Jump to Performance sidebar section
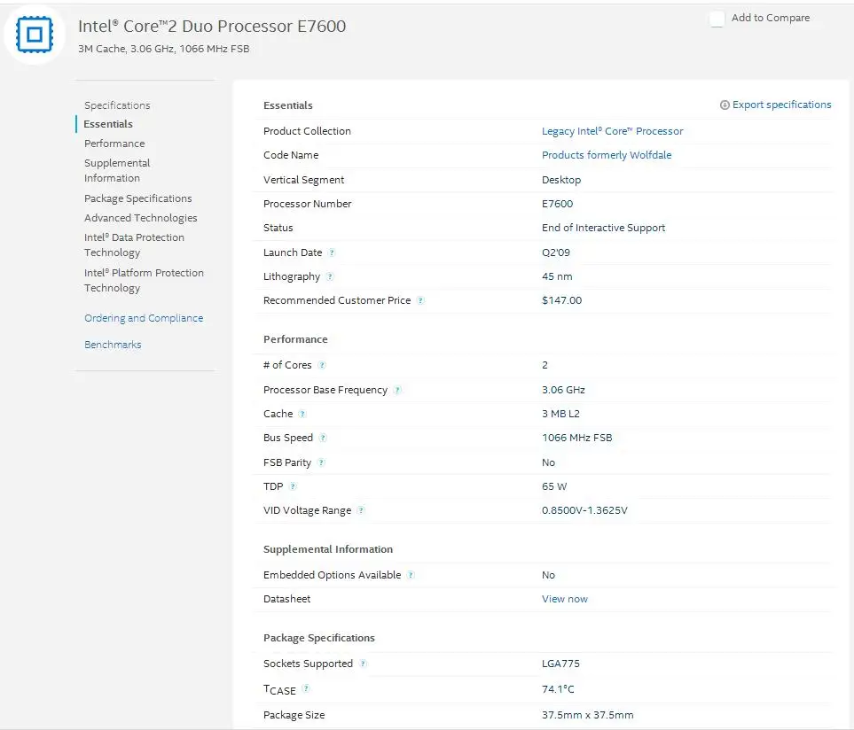 point(114,144)
